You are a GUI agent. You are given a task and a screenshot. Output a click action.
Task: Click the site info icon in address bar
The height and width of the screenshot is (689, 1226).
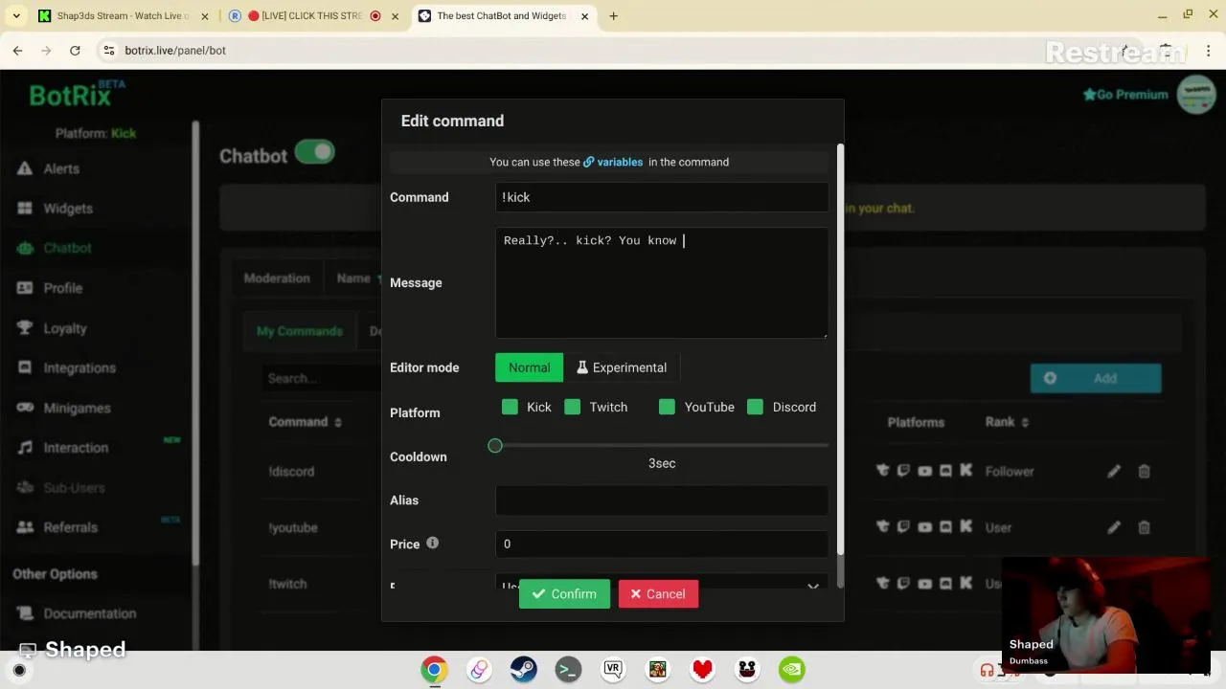pyautogui.click(x=108, y=50)
